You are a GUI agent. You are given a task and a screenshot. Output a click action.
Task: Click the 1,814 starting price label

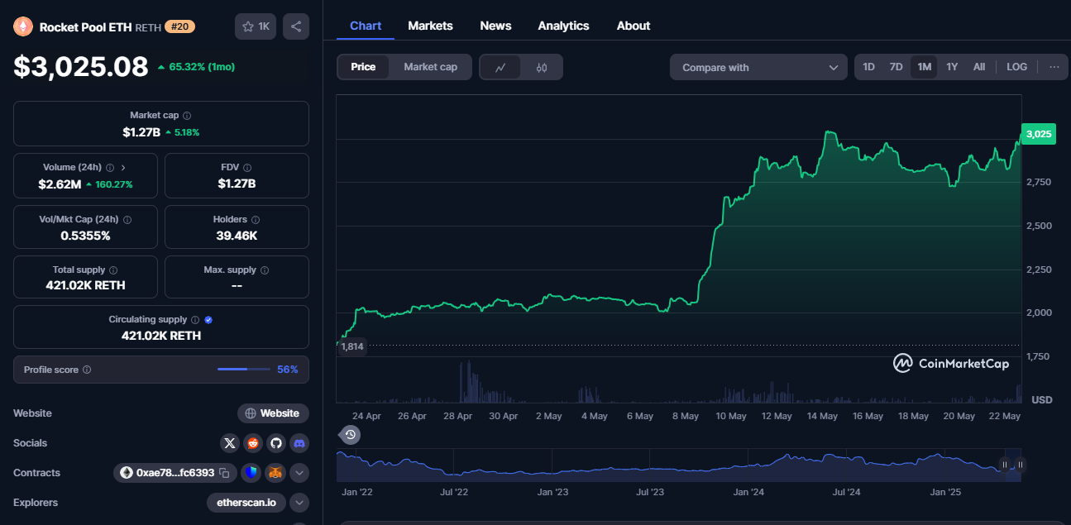(x=352, y=346)
